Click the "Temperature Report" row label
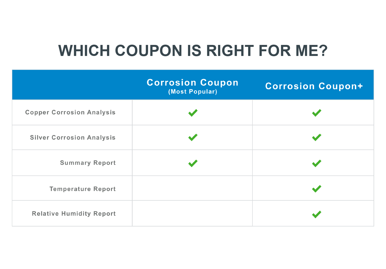 pyautogui.click(x=82, y=189)
